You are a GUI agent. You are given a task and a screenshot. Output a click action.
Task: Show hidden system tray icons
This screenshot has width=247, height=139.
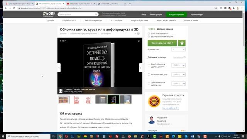216,136
